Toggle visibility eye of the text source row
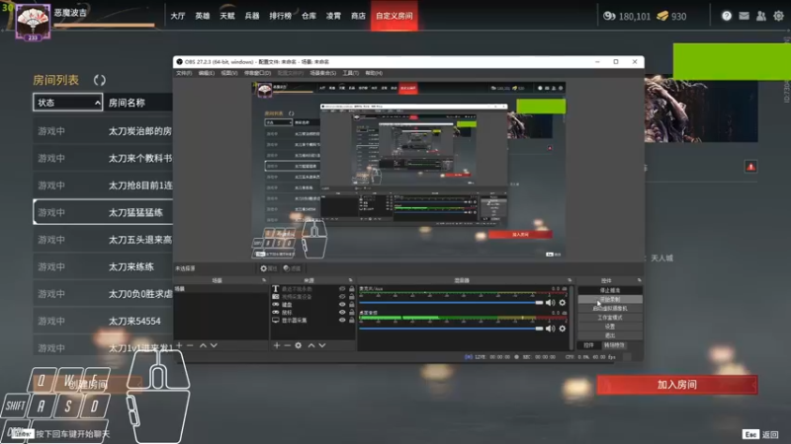 pyautogui.click(x=342, y=289)
